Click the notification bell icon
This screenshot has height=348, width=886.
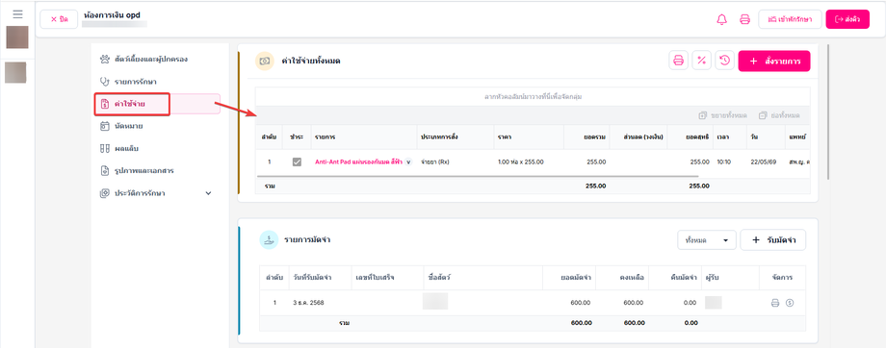[x=721, y=19]
